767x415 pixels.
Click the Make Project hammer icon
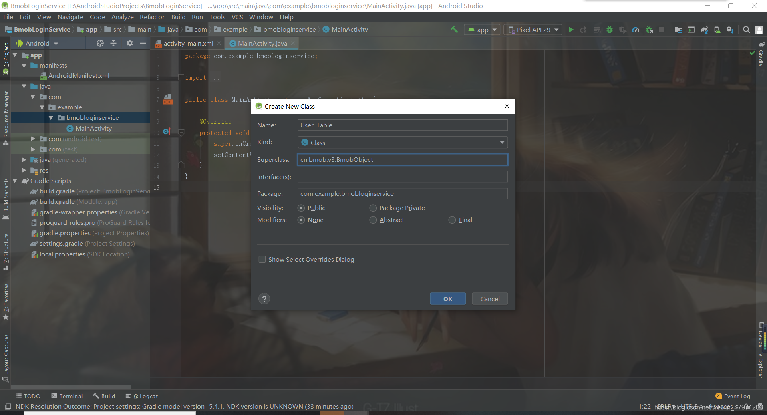pyautogui.click(x=454, y=30)
